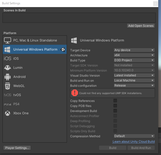
Task: Select the Android robot icon
Action: (x=8, y=77)
